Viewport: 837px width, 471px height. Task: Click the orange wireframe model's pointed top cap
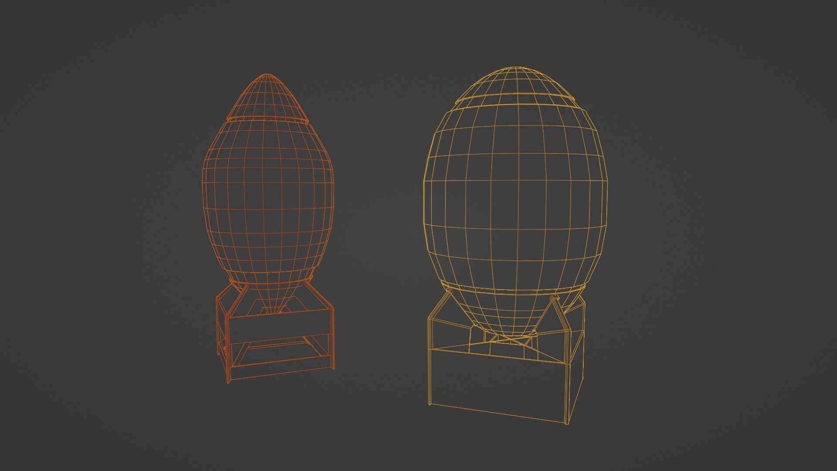[267, 96]
